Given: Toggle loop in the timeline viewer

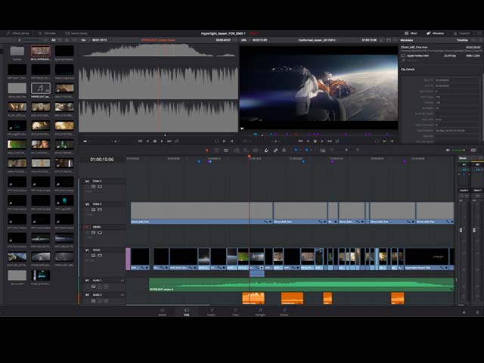Looking at the screenshot, I should pos(337,141).
